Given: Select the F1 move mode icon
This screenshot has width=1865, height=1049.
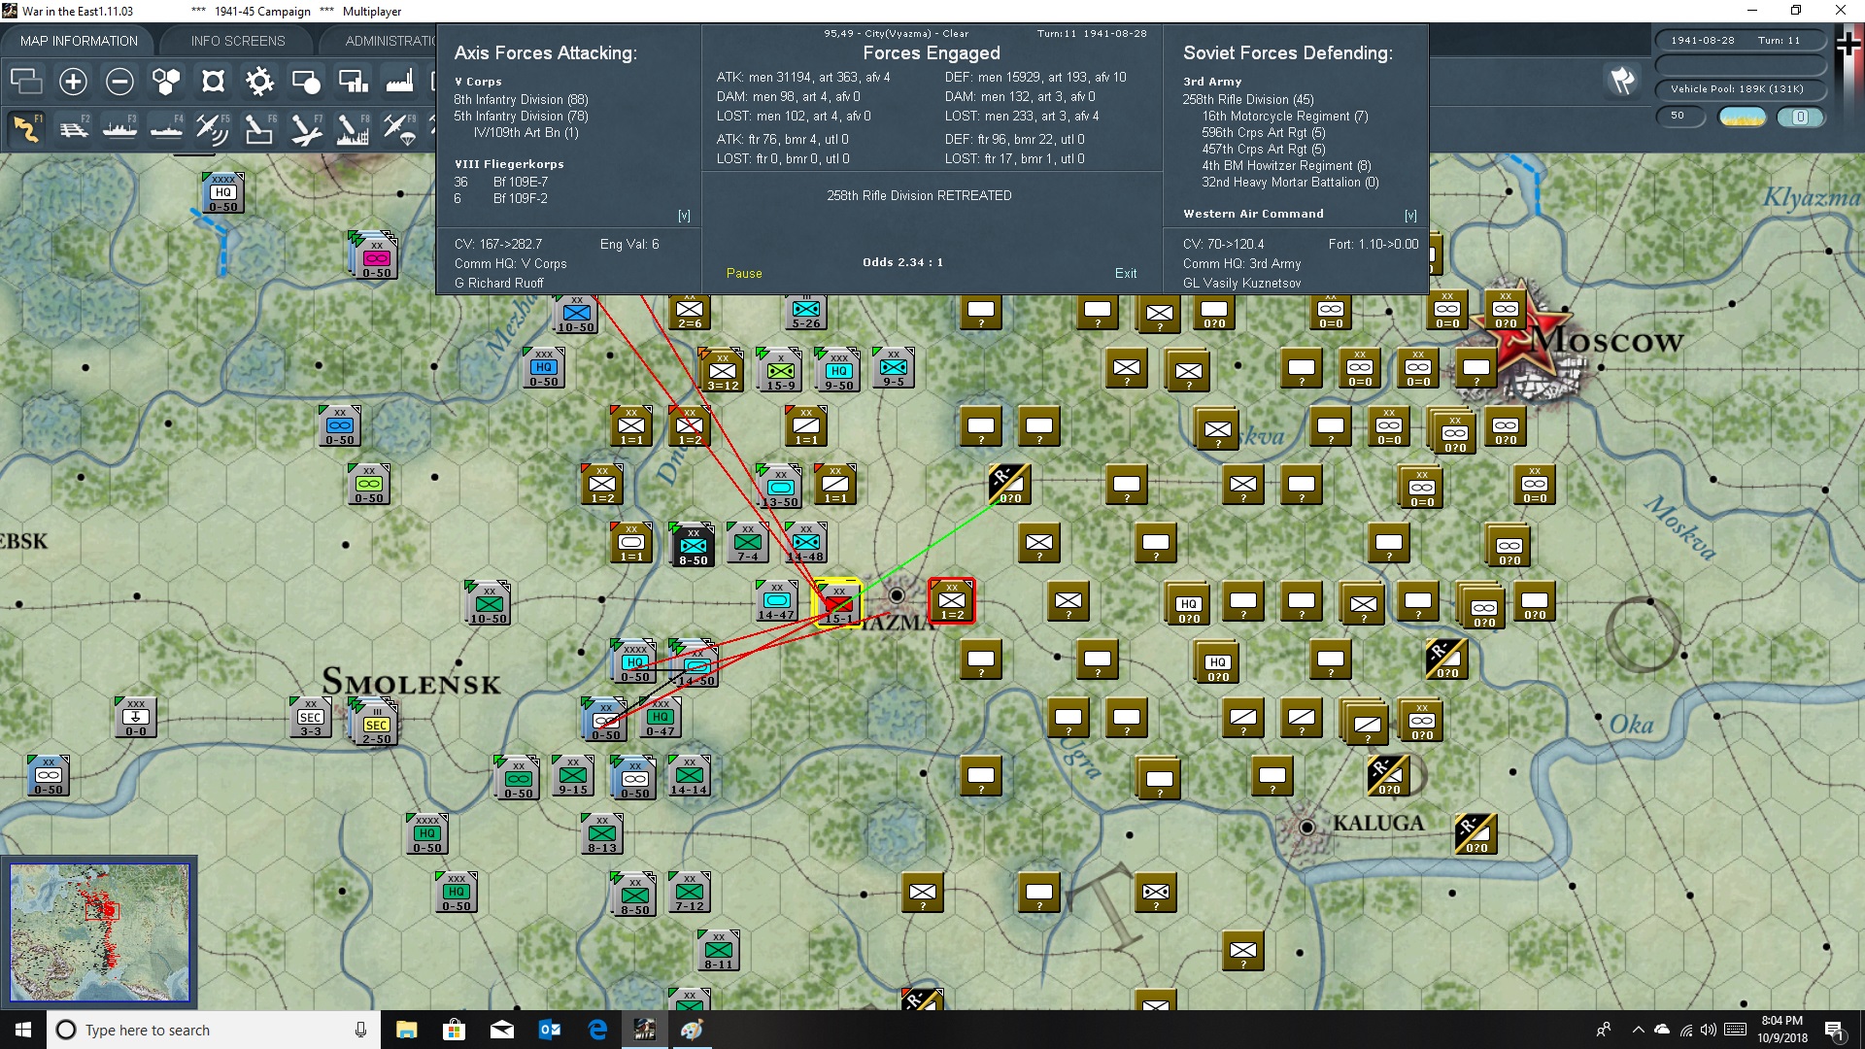Looking at the screenshot, I should point(26,128).
